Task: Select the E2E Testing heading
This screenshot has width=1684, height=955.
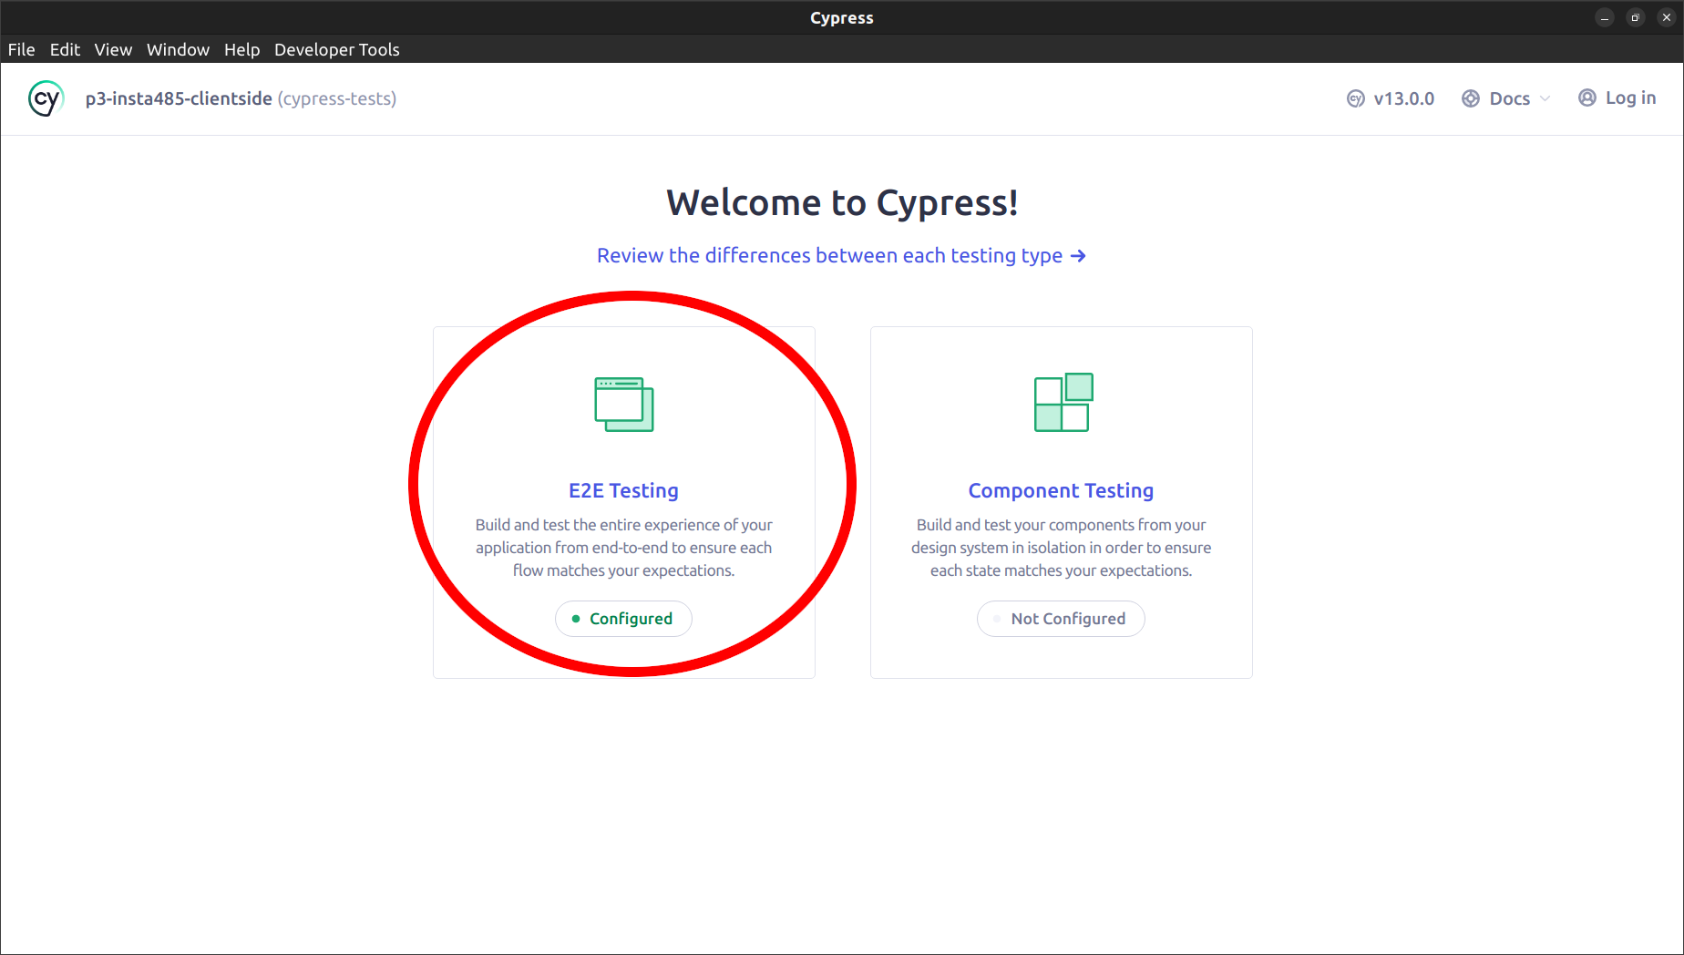Action: coord(623,490)
